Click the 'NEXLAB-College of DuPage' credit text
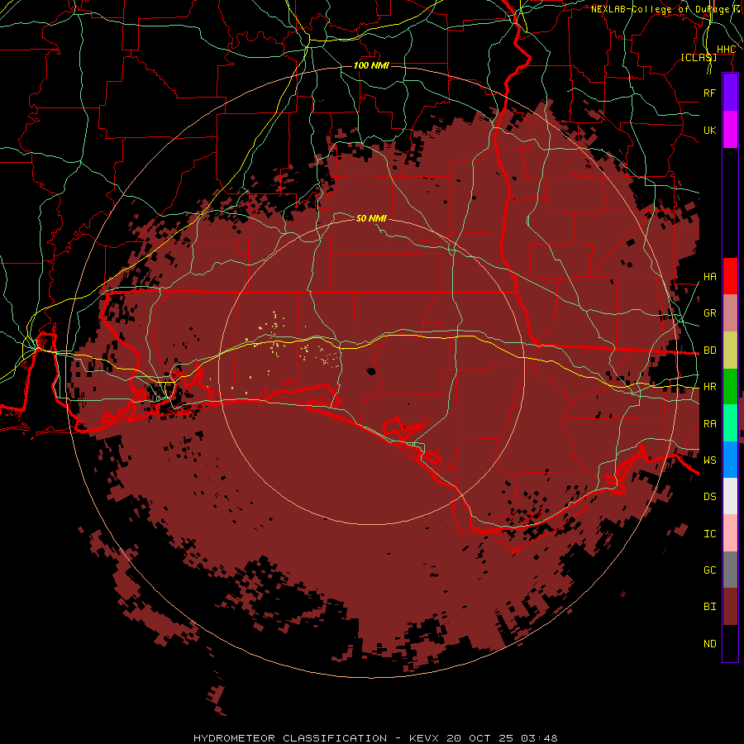744x744 pixels. tap(660, 9)
